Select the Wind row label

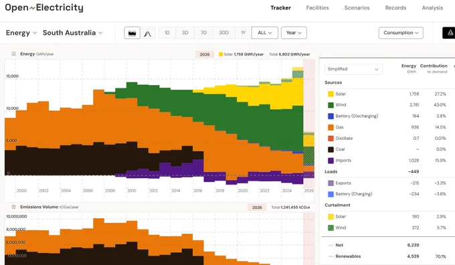click(x=341, y=105)
